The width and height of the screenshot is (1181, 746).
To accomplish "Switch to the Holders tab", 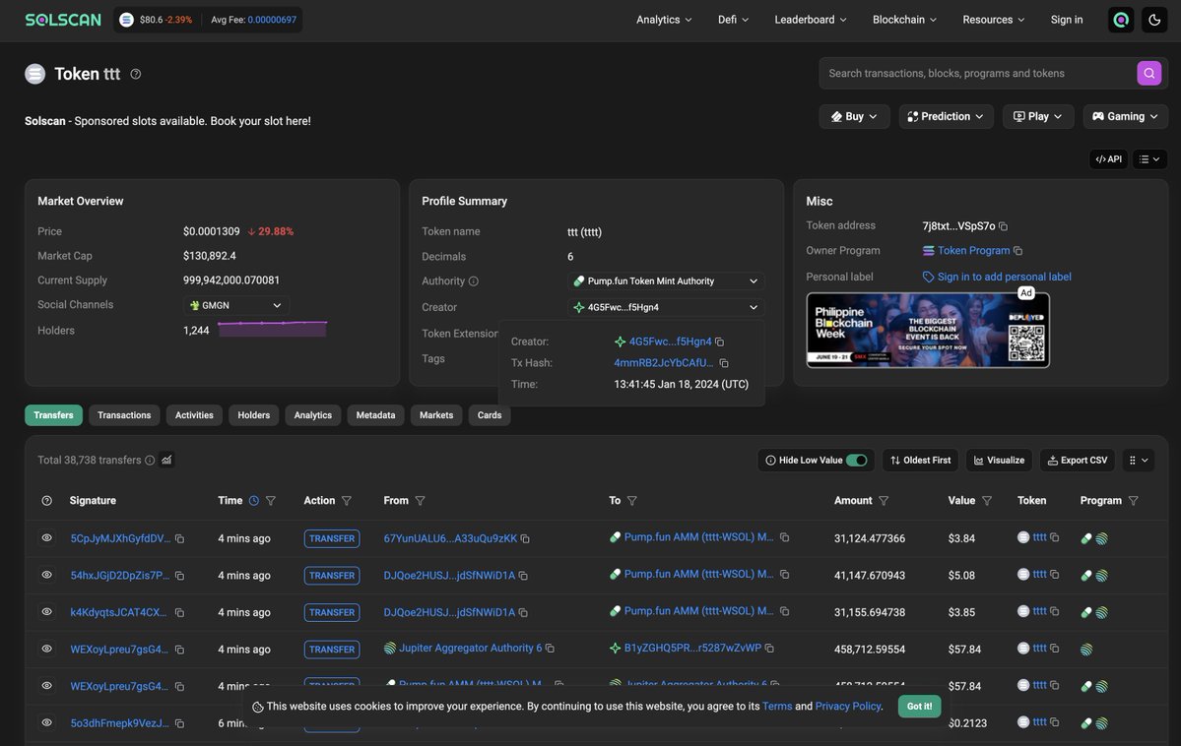I will (x=254, y=415).
